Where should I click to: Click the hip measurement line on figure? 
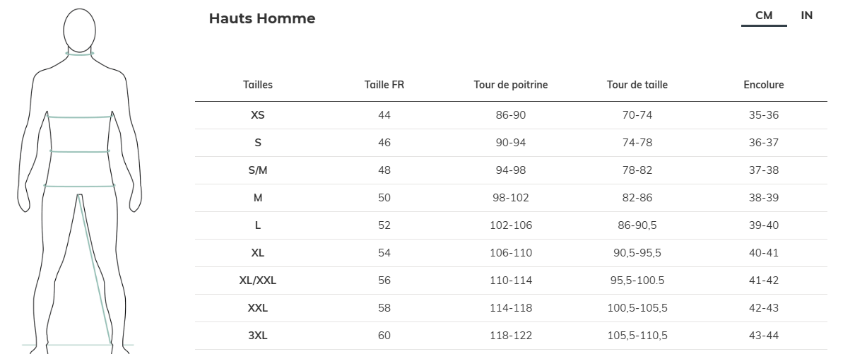tap(79, 187)
